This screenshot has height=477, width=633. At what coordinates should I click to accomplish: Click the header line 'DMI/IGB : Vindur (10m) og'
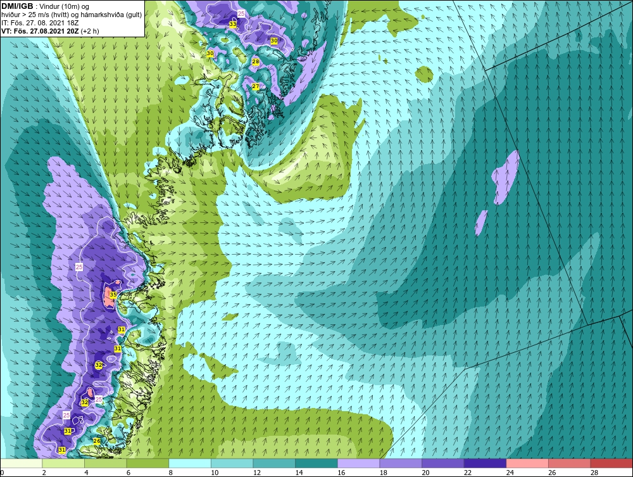[x=46, y=6]
